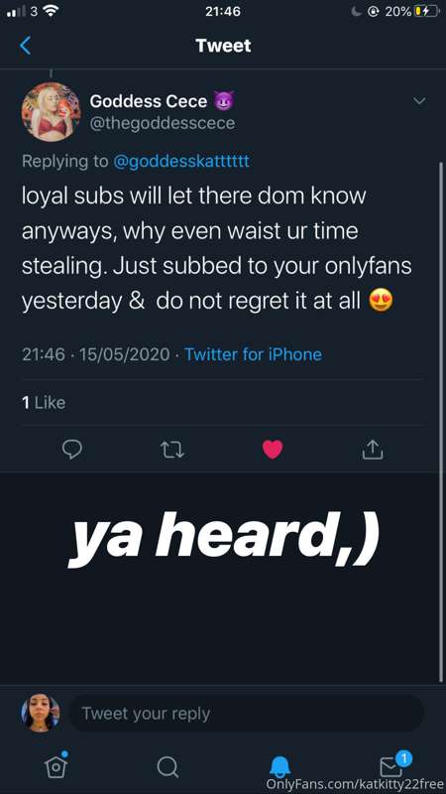
Task: Tap the share tweet icon
Action: tap(373, 450)
